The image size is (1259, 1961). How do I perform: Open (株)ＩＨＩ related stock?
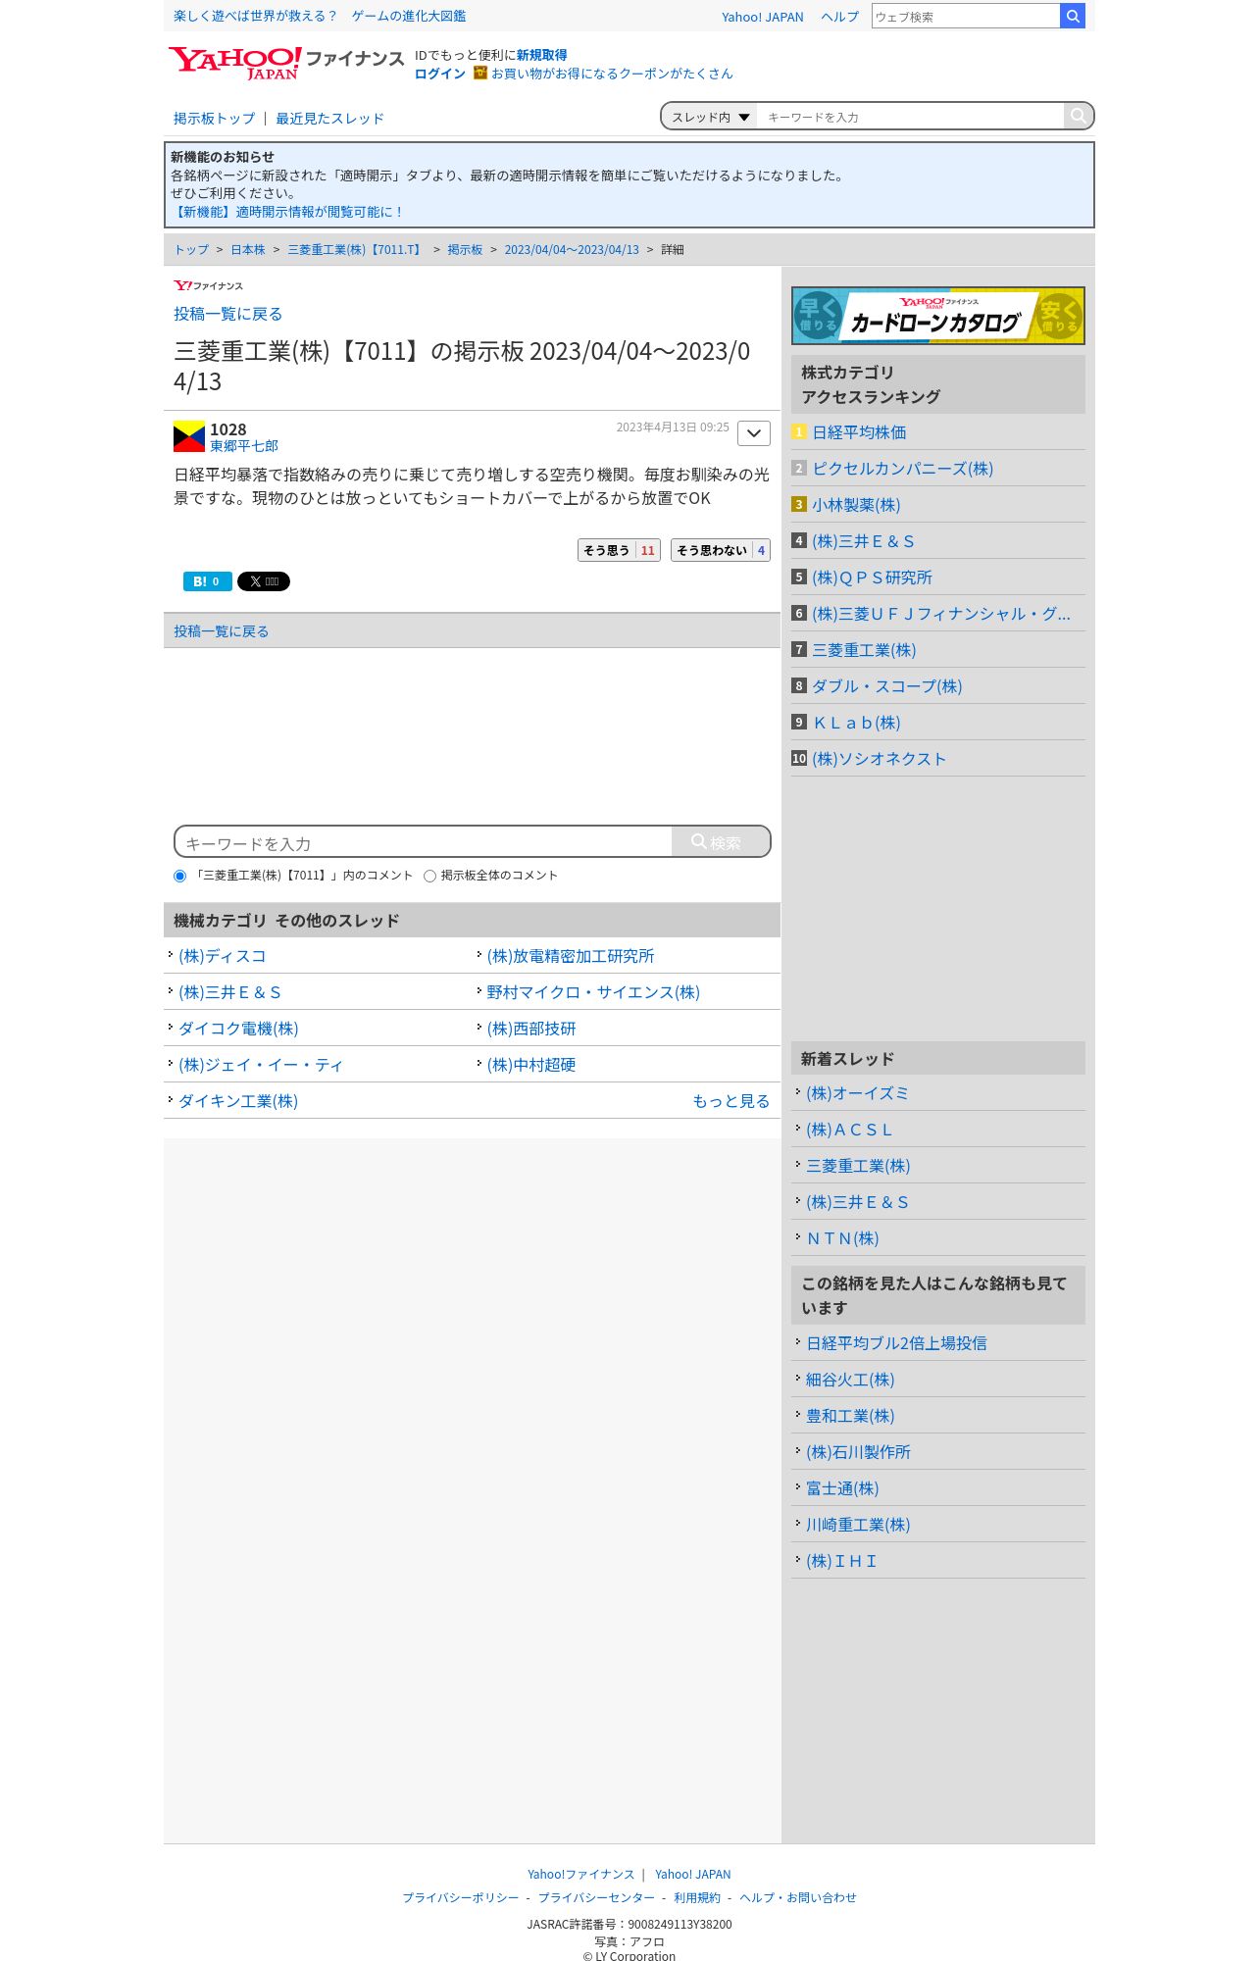(841, 1561)
